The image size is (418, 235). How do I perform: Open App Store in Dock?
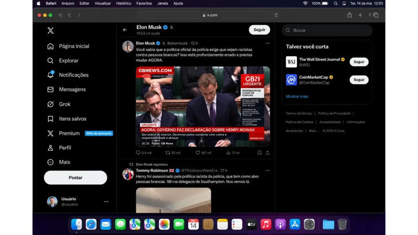[x=295, y=224]
